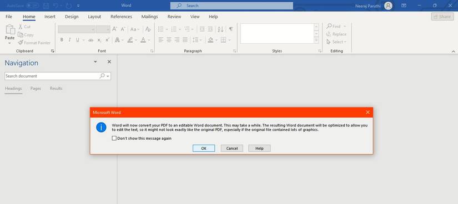Click the Multilevel List icon
The width and height of the screenshot is (458, 204).
[187, 29]
